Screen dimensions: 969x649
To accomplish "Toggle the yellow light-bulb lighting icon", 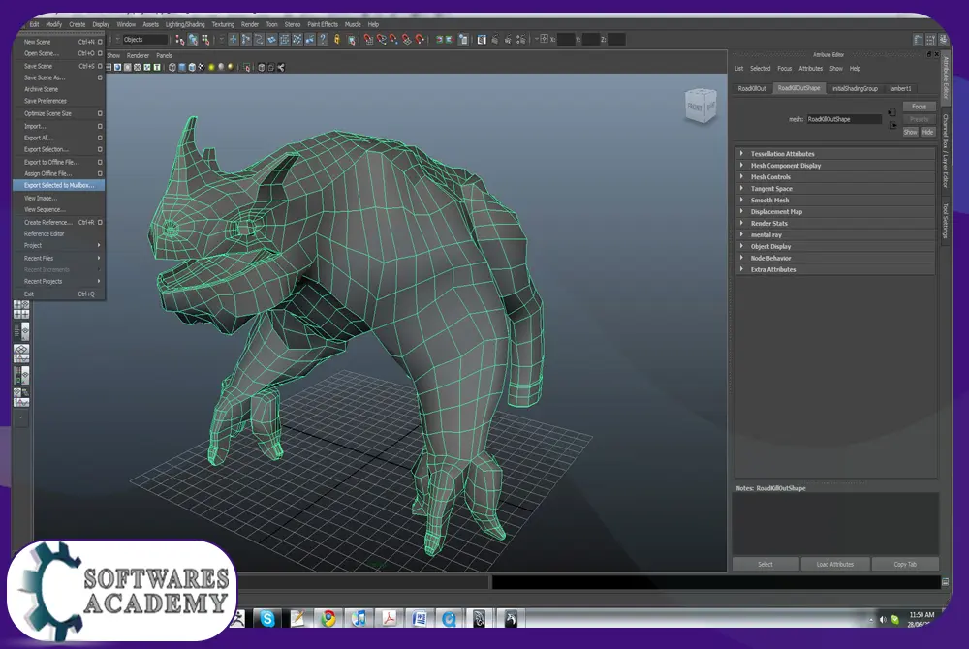I will tap(211, 67).
